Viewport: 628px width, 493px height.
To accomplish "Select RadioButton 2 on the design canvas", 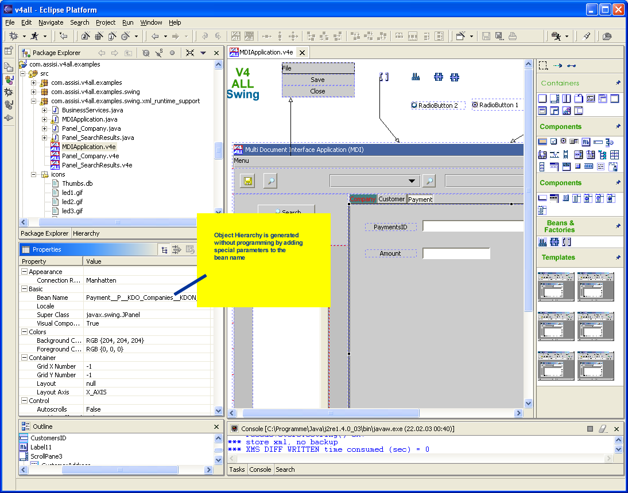I will [438, 105].
